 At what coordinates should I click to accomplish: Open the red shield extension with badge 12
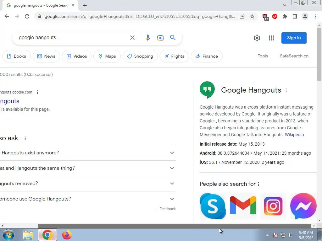(265, 17)
